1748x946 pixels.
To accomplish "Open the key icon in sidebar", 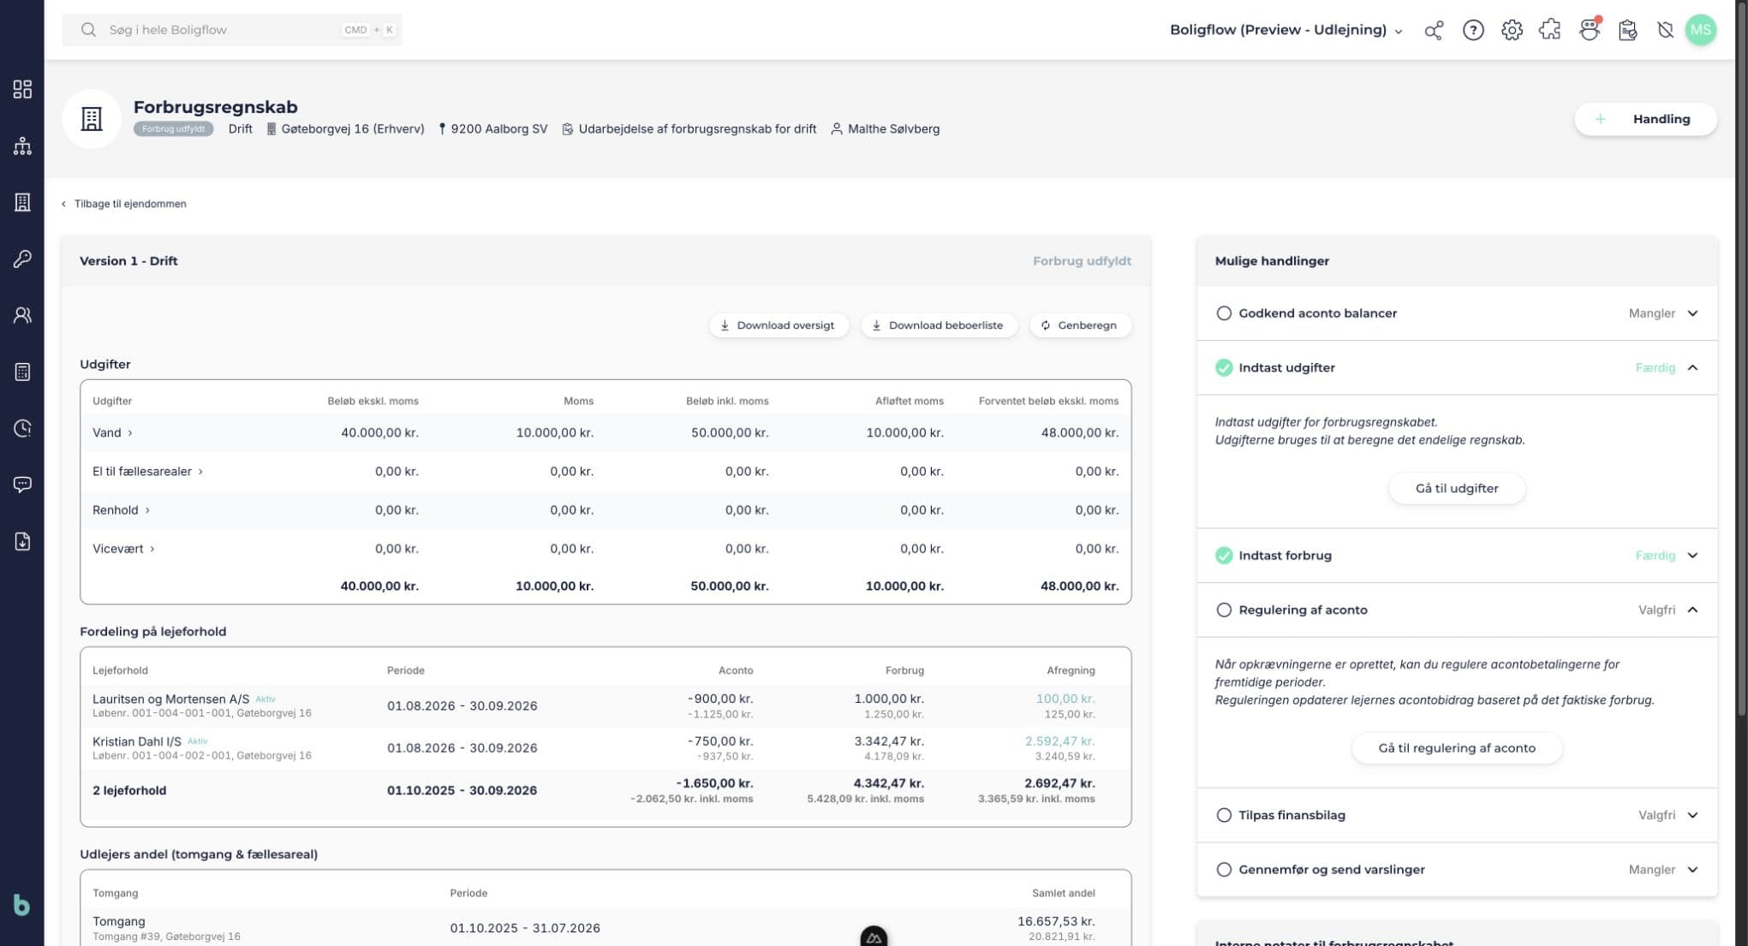I will tap(22, 259).
